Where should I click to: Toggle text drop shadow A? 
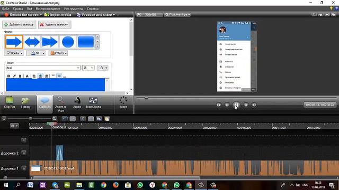[x=27, y=76]
